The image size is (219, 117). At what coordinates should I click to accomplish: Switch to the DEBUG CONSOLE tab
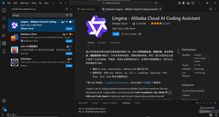pos(110,103)
